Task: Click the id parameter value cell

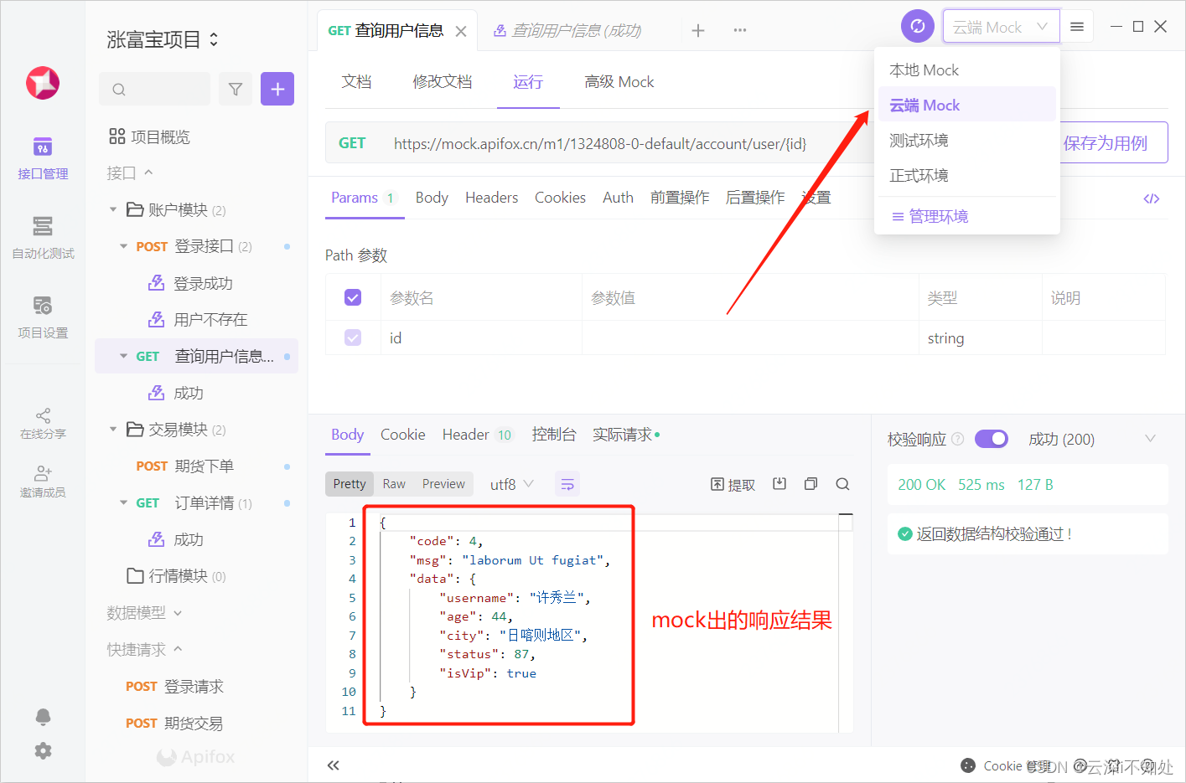Action: [750, 337]
